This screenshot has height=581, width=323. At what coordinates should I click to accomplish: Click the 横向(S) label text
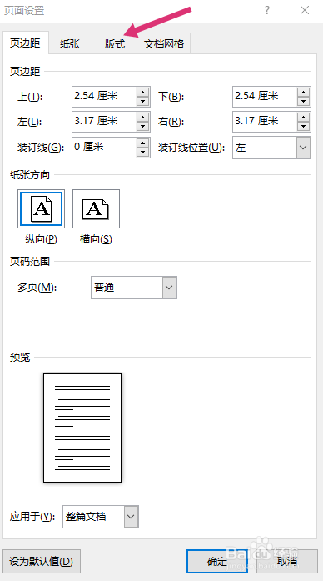click(96, 239)
